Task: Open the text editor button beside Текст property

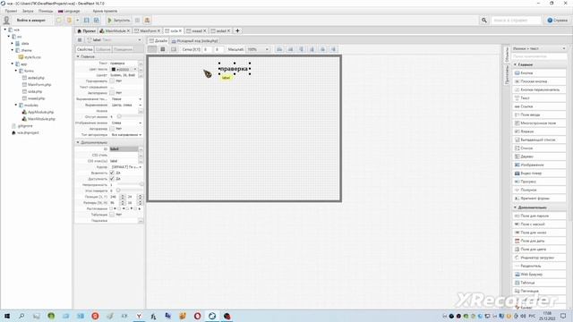Action: (x=141, y=64)
